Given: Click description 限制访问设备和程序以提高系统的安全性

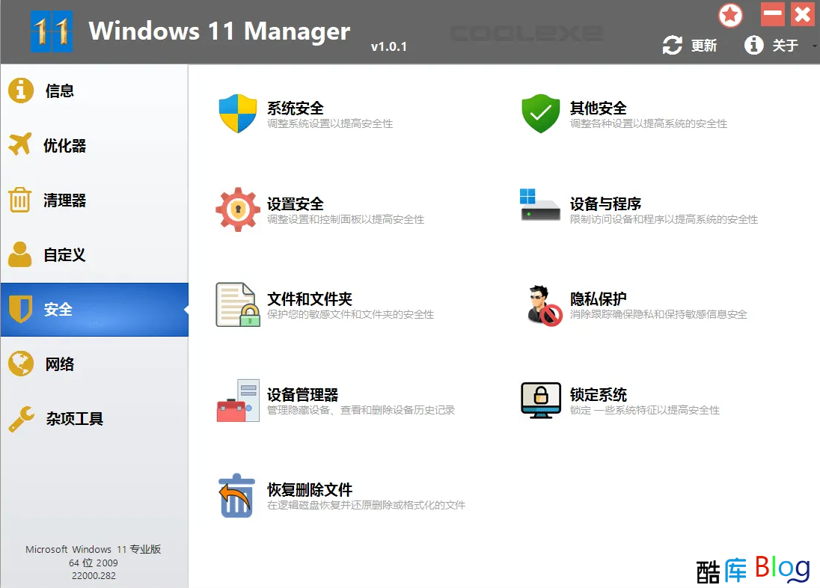Looking at the screenshot, I should click(664, 219).
